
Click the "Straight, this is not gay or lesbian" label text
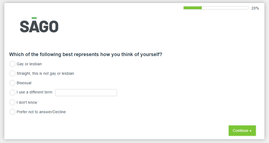[45, 73]
